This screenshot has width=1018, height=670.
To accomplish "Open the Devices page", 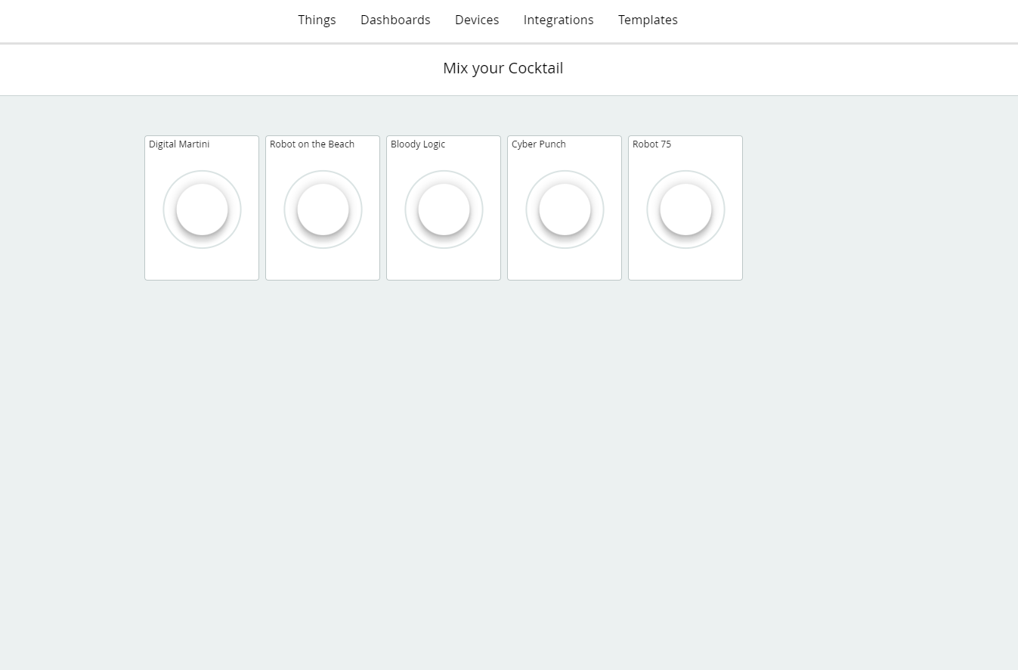I will [477, 20].
